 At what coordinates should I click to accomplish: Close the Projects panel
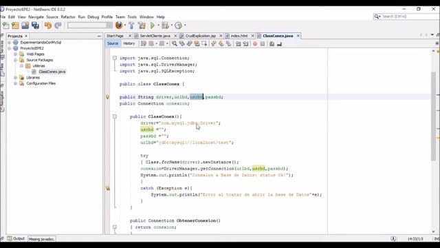(26, 36)
